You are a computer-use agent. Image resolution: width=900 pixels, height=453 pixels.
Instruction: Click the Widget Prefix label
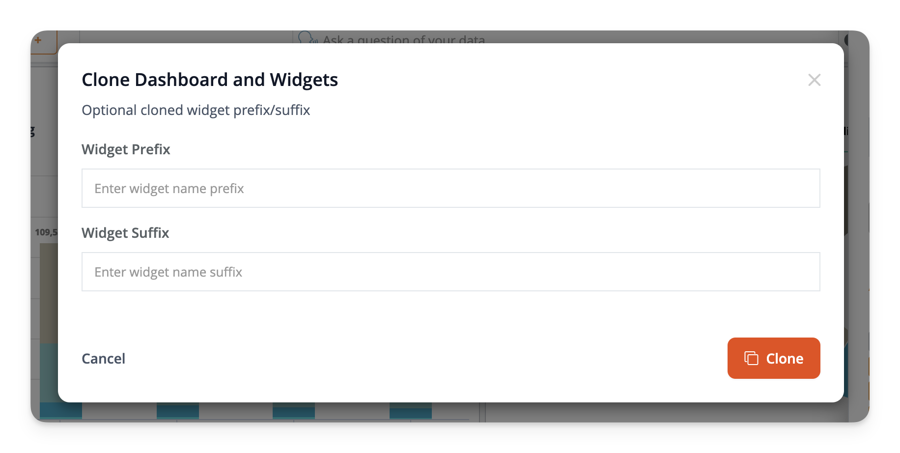point(126,149)
